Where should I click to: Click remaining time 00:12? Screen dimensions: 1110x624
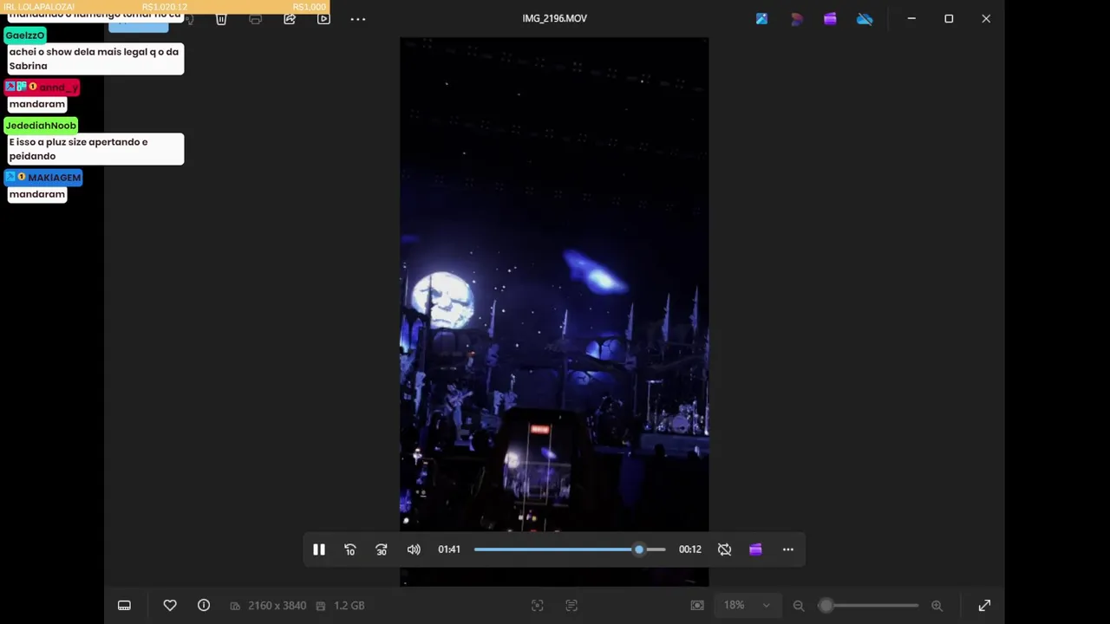click(690, 549)
